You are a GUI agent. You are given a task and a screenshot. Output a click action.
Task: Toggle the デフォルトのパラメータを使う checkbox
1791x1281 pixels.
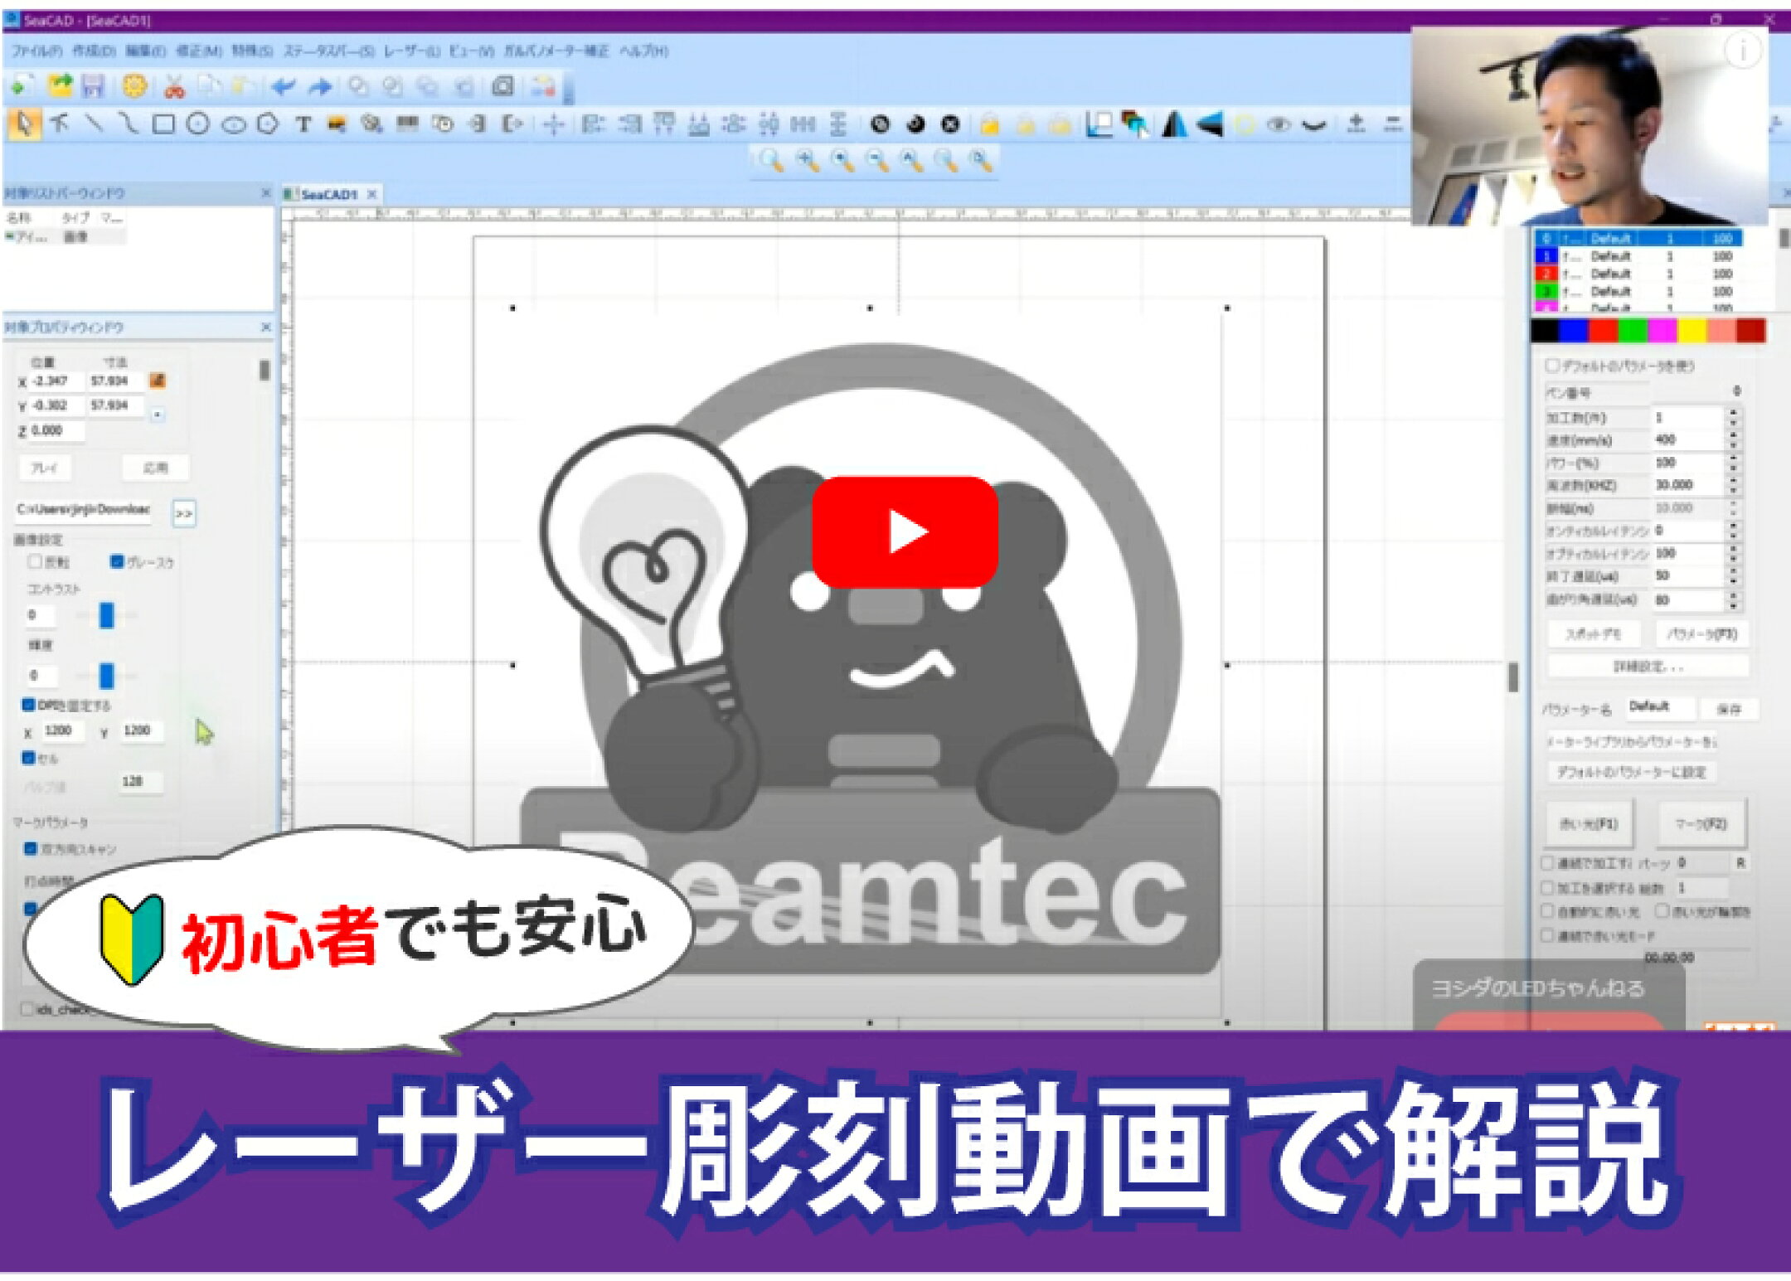click(1552, 366)
